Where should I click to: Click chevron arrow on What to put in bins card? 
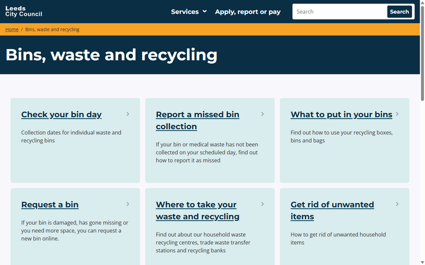tap(397, 114)
